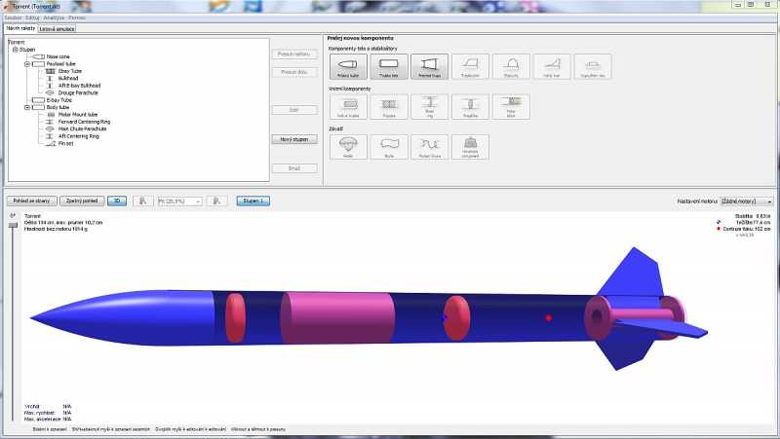Switch to the Letové simulace tab
Image resolution: width=780 pixels, height=439 pixels.
[x=58, y=29]
